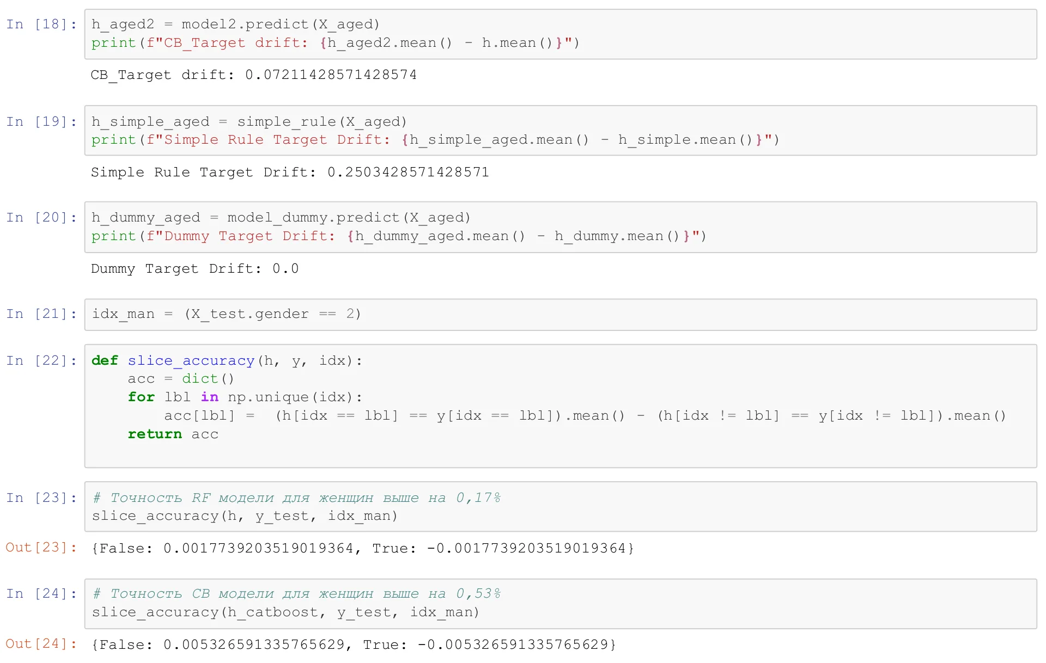Click the idx_man assignment cell
The image size is (1046, 663).
click(561, 315)
